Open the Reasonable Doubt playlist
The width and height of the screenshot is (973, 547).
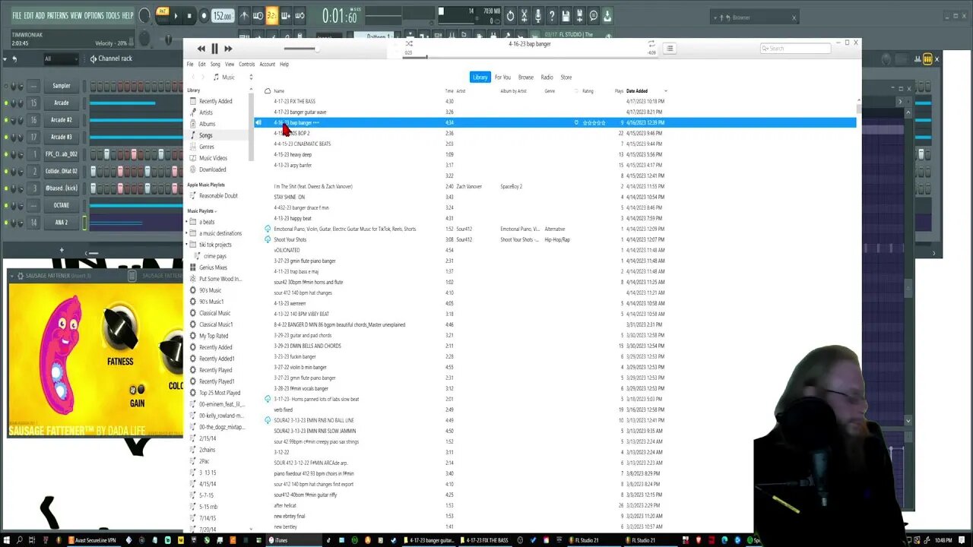(x=218, y=196)
